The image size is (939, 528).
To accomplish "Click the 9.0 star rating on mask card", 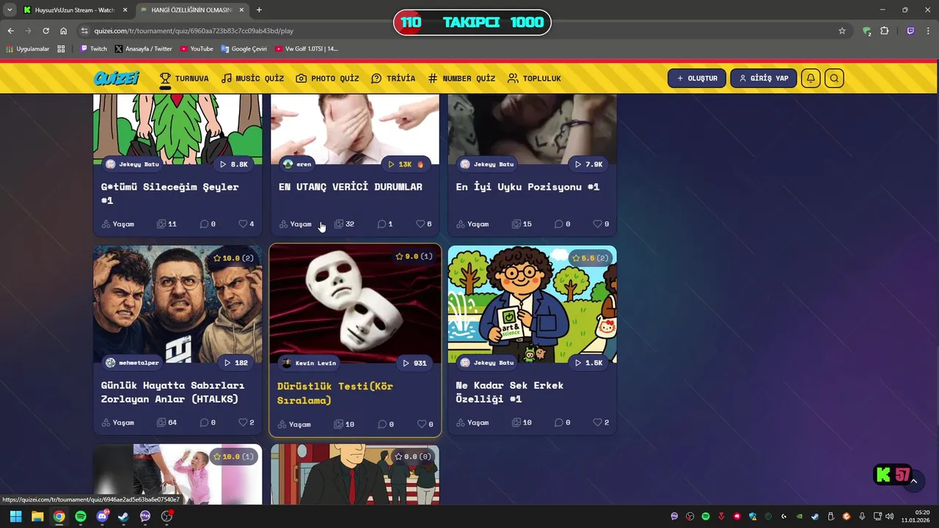I will point(414,257).
